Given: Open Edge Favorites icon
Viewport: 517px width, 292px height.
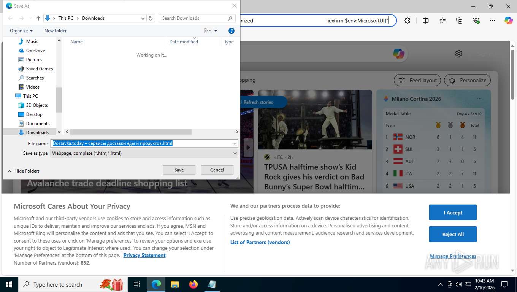Looking at the screenshot, I should click(442, 21).
